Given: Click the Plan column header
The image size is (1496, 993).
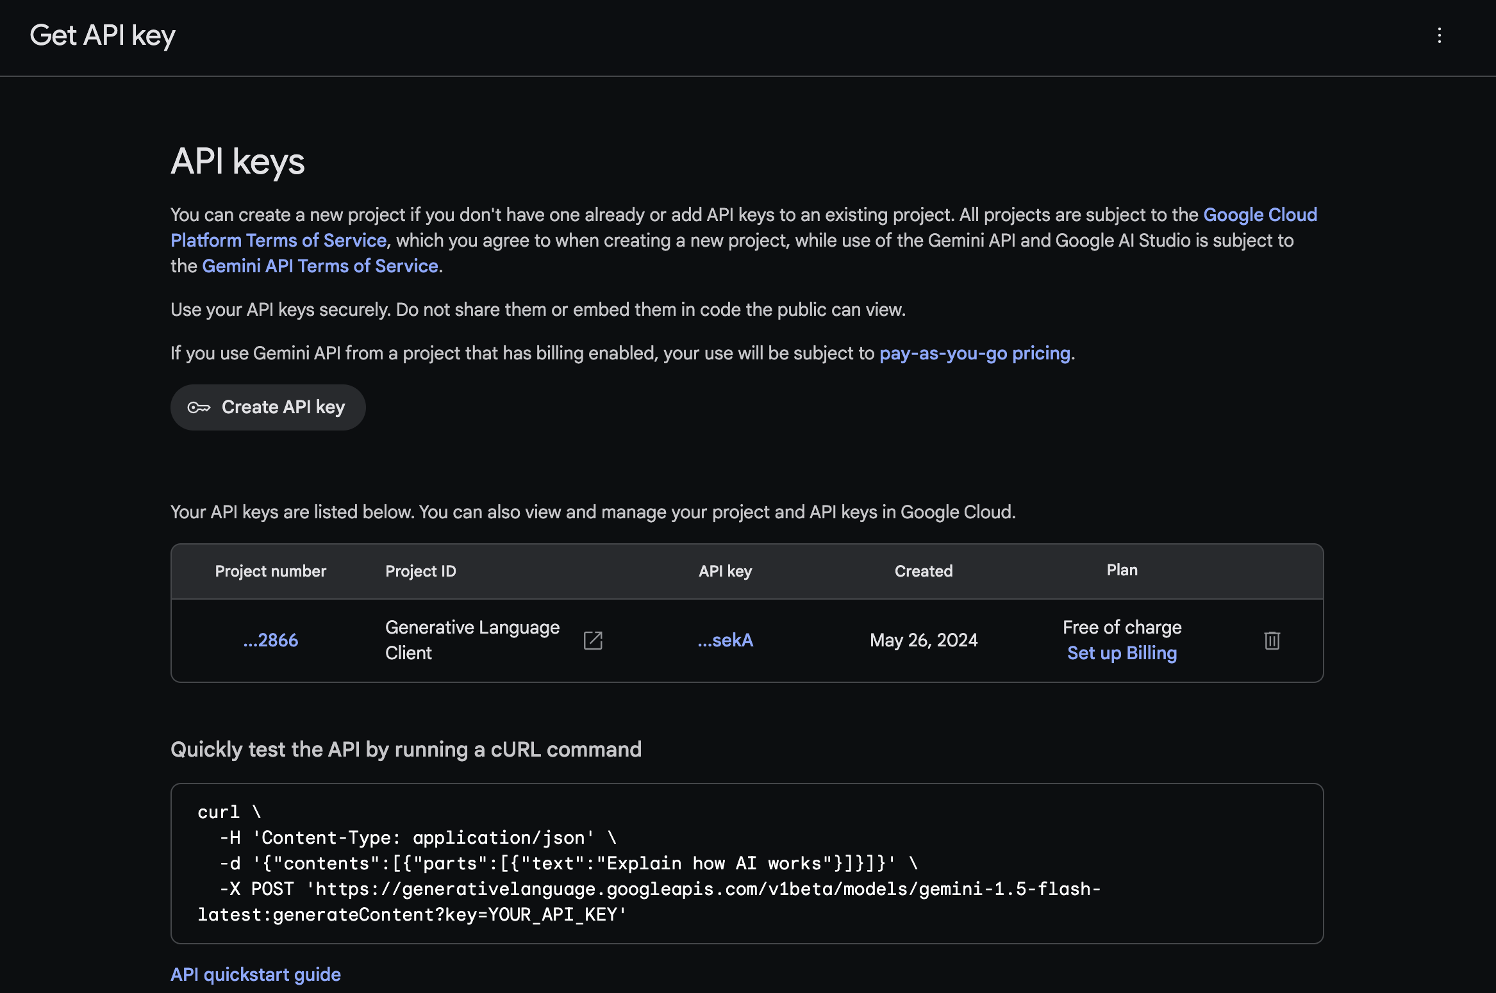Looking at the screenshot, I should click(1121, 570).
